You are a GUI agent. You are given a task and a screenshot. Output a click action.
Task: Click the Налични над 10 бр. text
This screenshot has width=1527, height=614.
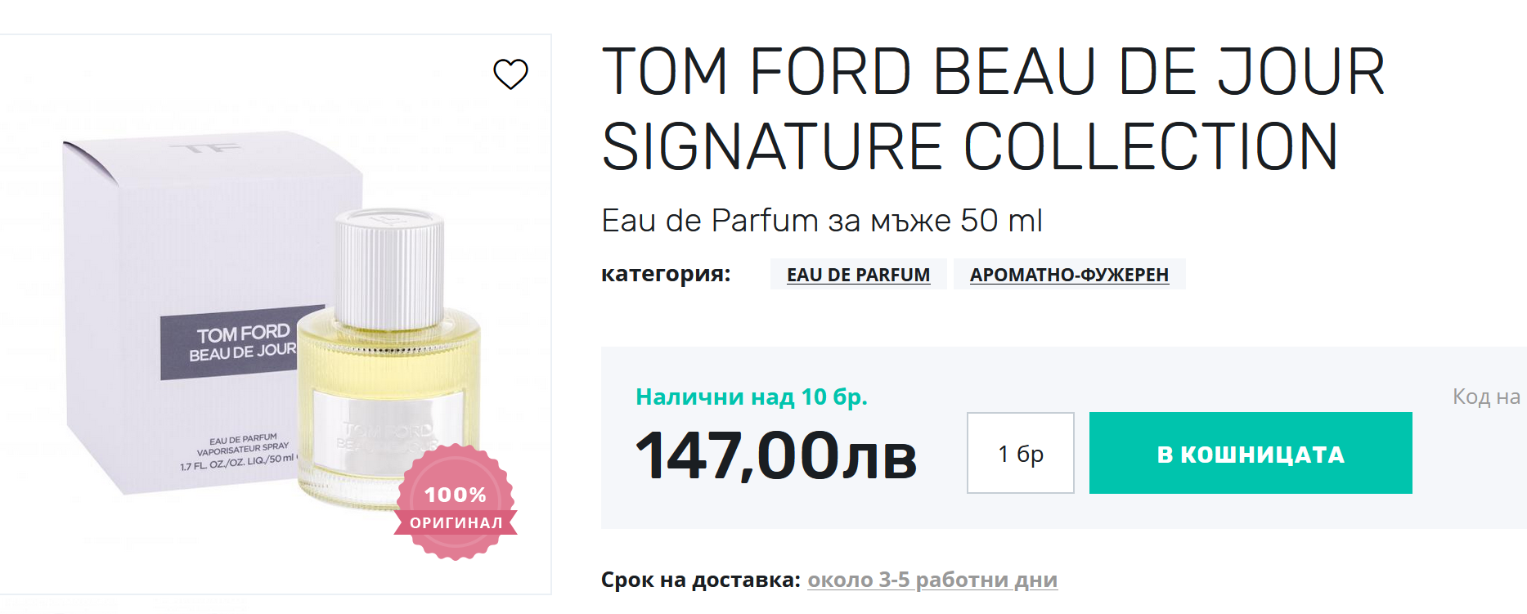[751, 397]
